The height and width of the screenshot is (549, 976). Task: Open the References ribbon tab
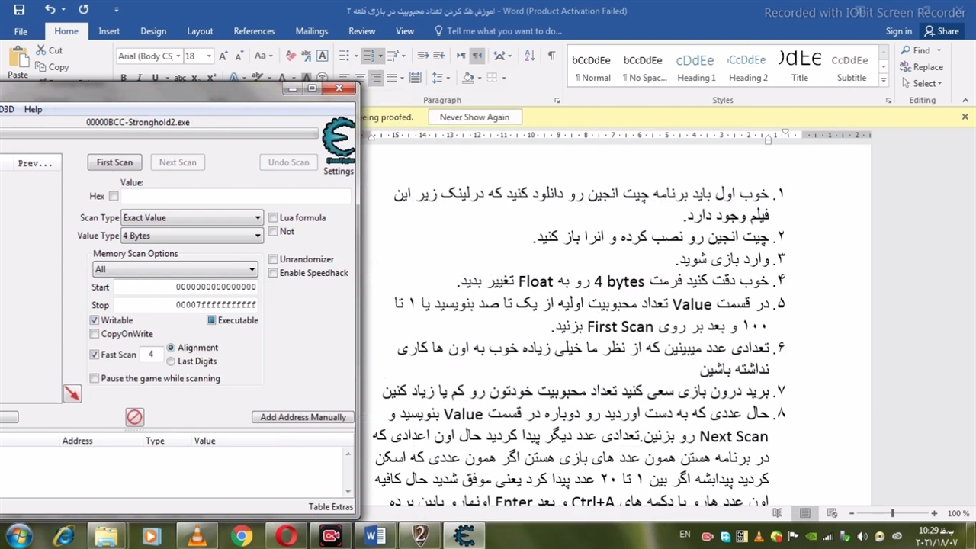coord(254,31)
